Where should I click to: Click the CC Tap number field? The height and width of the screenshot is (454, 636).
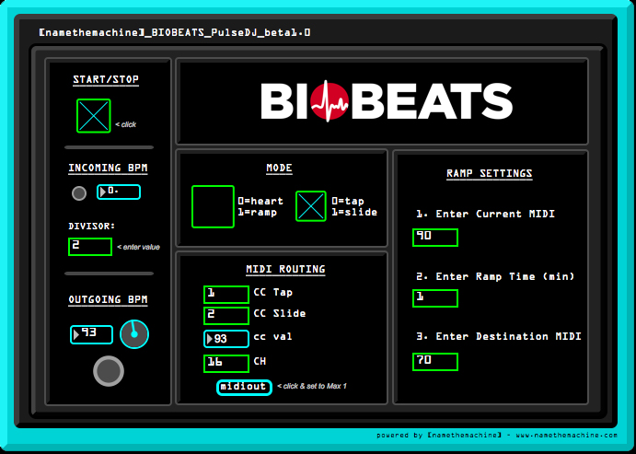(x=226, y=294)
